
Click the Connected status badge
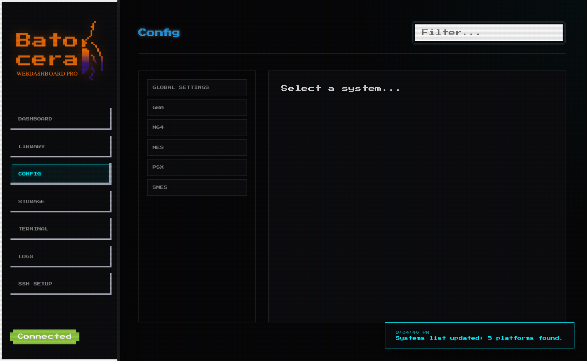(44, 337)
